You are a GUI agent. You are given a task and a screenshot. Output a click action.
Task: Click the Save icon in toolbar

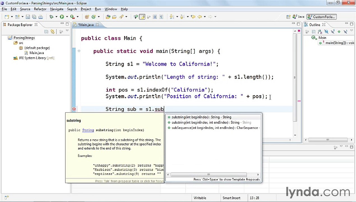point(28,17)
